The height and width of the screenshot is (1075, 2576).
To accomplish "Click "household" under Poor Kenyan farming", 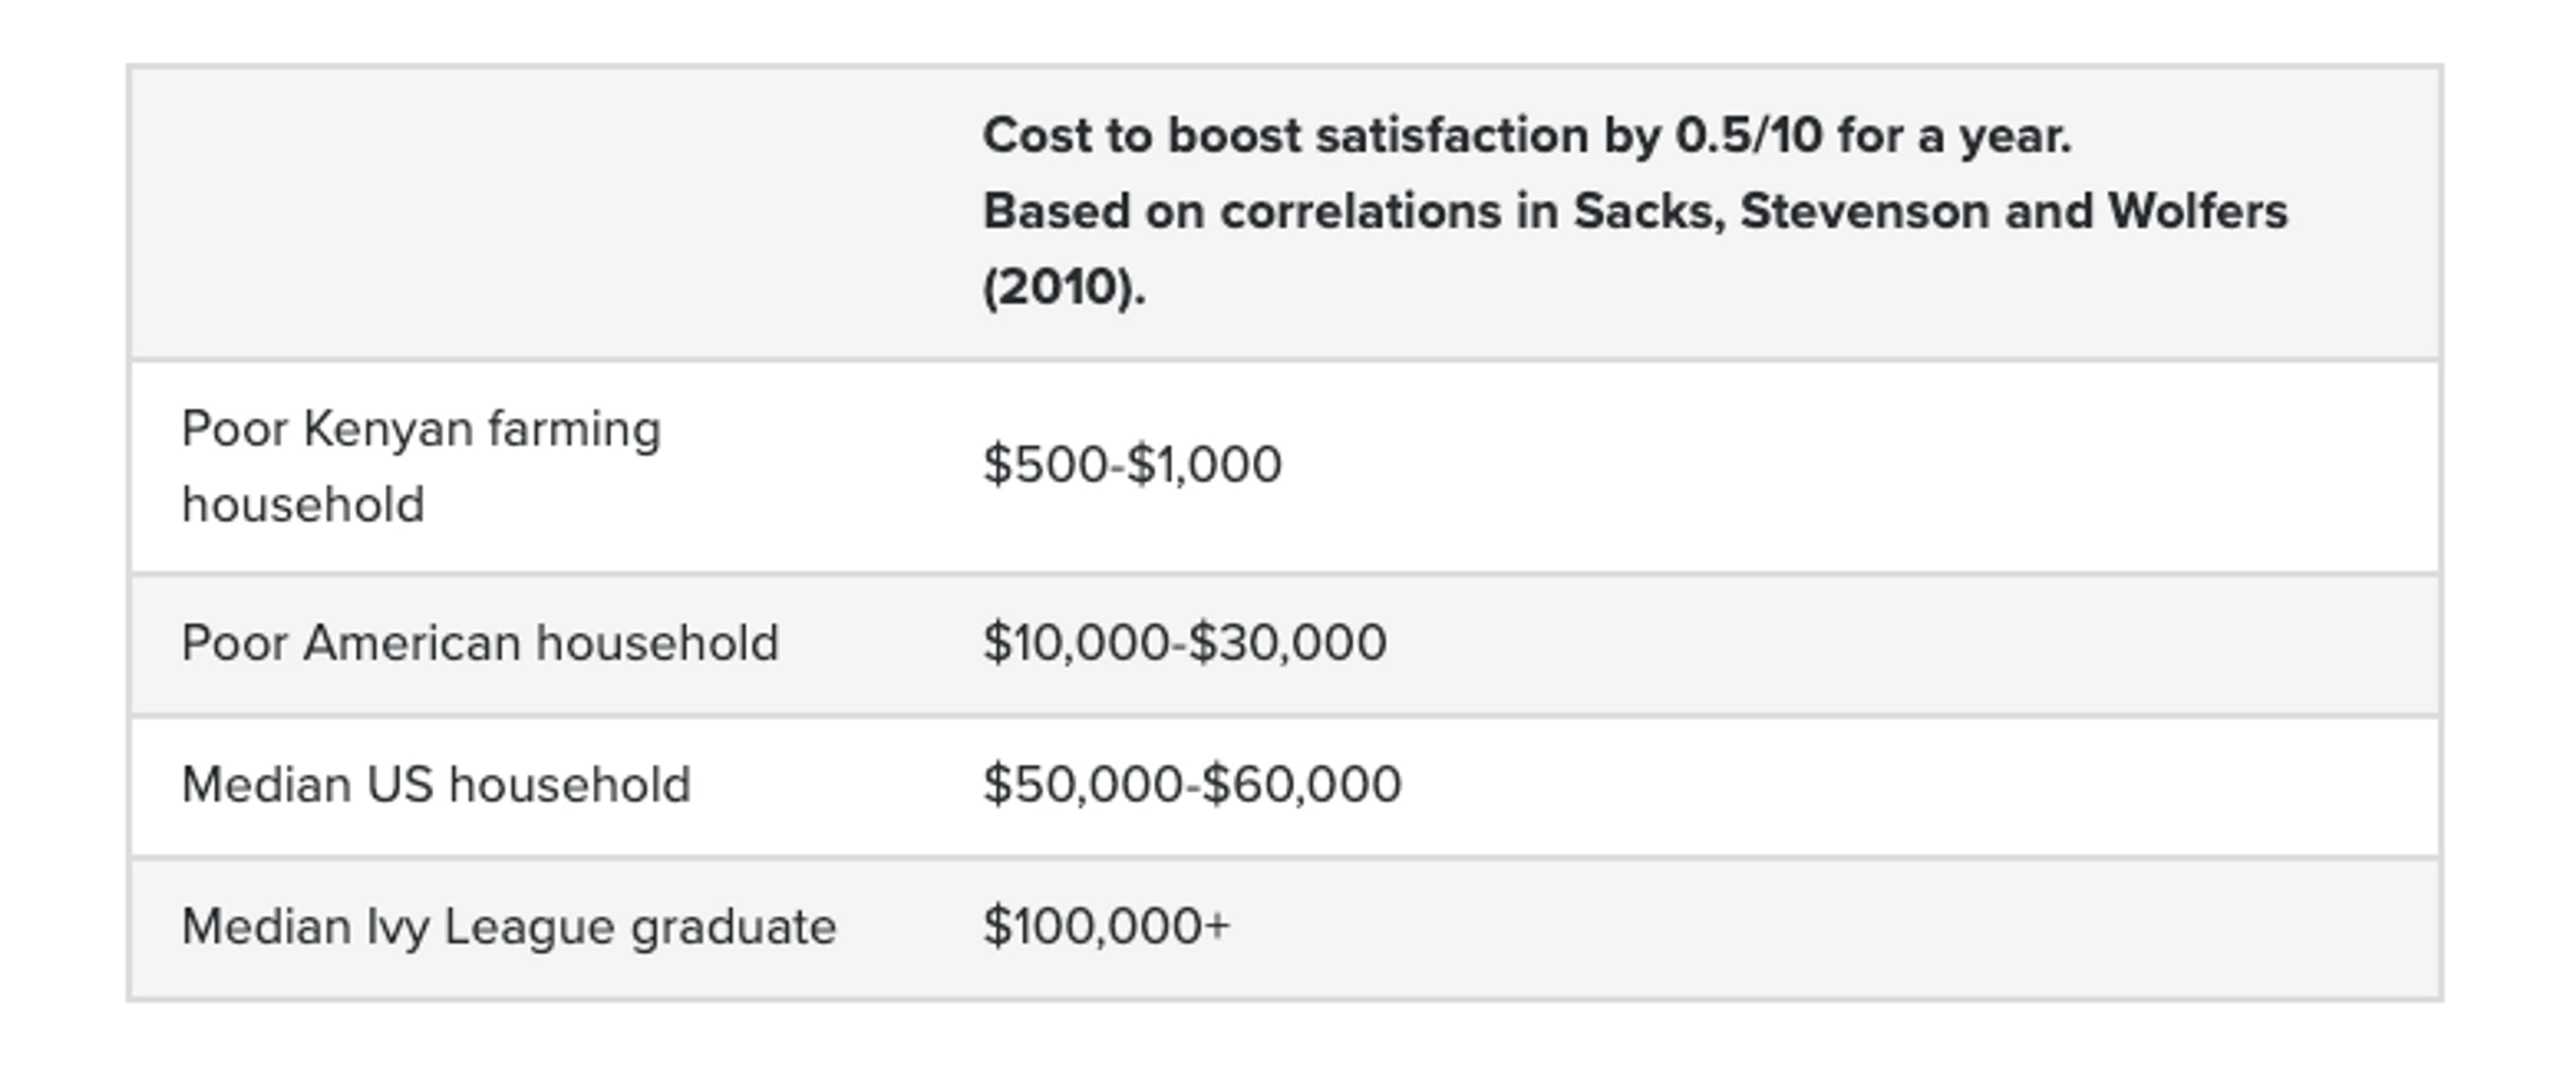I will pyautogui.click(x=303, y=505).
